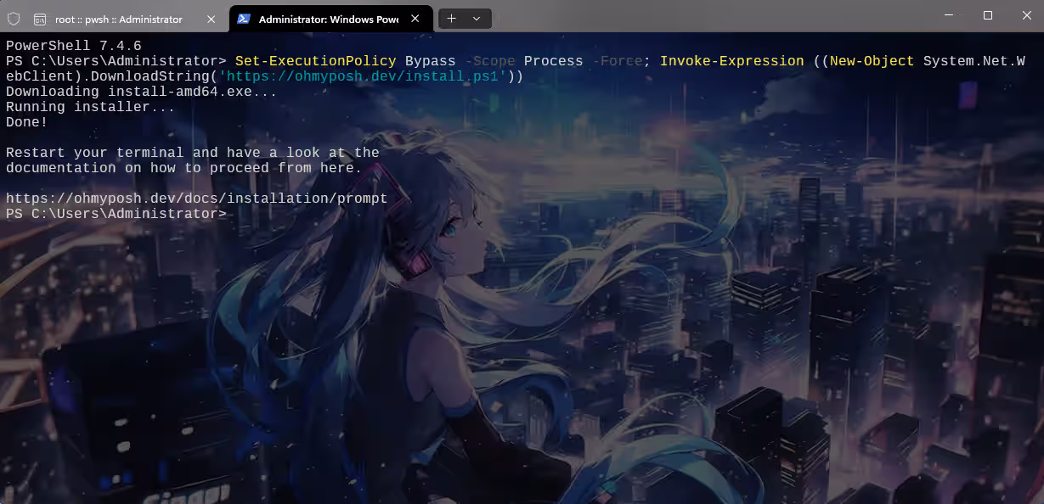Maximize the terminal window
Image resolution: width=1044 pixels, height=504 pixels.
(x=988, y=15)
